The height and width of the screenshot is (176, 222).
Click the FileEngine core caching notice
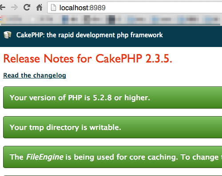[x=112, y=157]
